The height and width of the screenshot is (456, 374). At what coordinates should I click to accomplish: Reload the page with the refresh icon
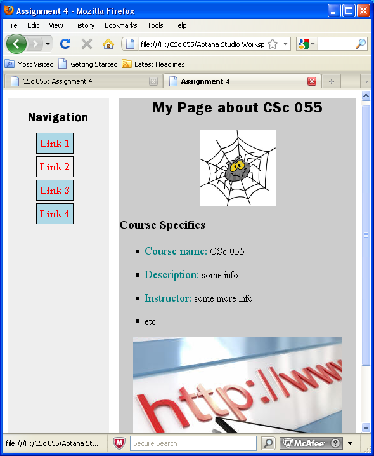coord(65,44)
